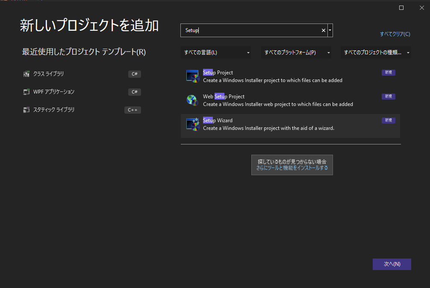Click the Web Setup Project globe icon
This screenshot has height=288, width=430.
point(192,100)
